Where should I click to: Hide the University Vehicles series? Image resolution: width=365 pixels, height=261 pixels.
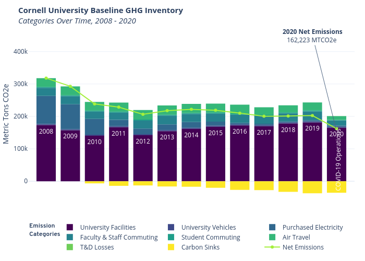(x=171, y=228)
